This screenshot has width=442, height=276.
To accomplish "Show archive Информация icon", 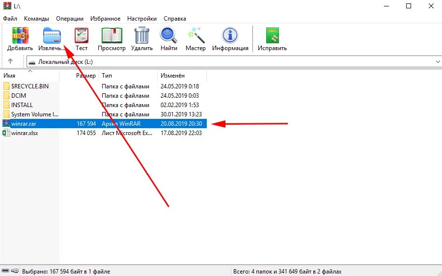I will [x=230, y=35].
